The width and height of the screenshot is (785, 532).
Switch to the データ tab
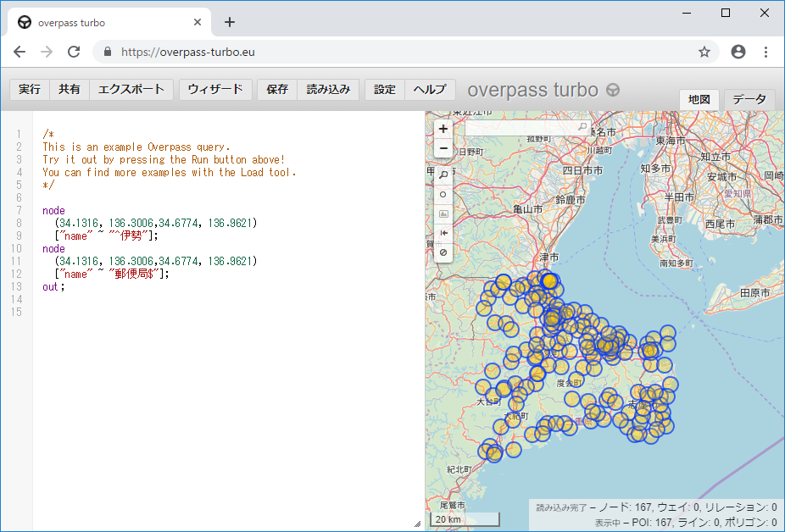coord(749,99)
